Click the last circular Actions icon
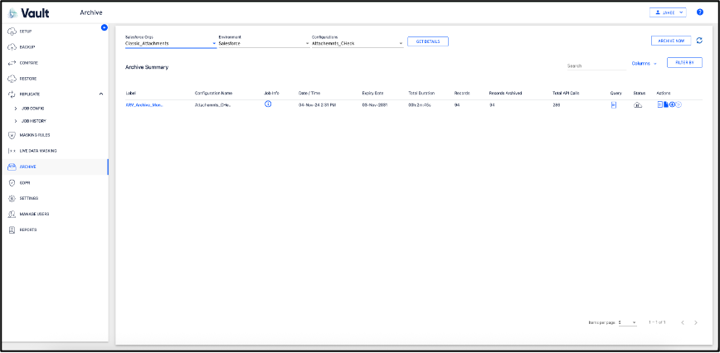 [679, 105]
